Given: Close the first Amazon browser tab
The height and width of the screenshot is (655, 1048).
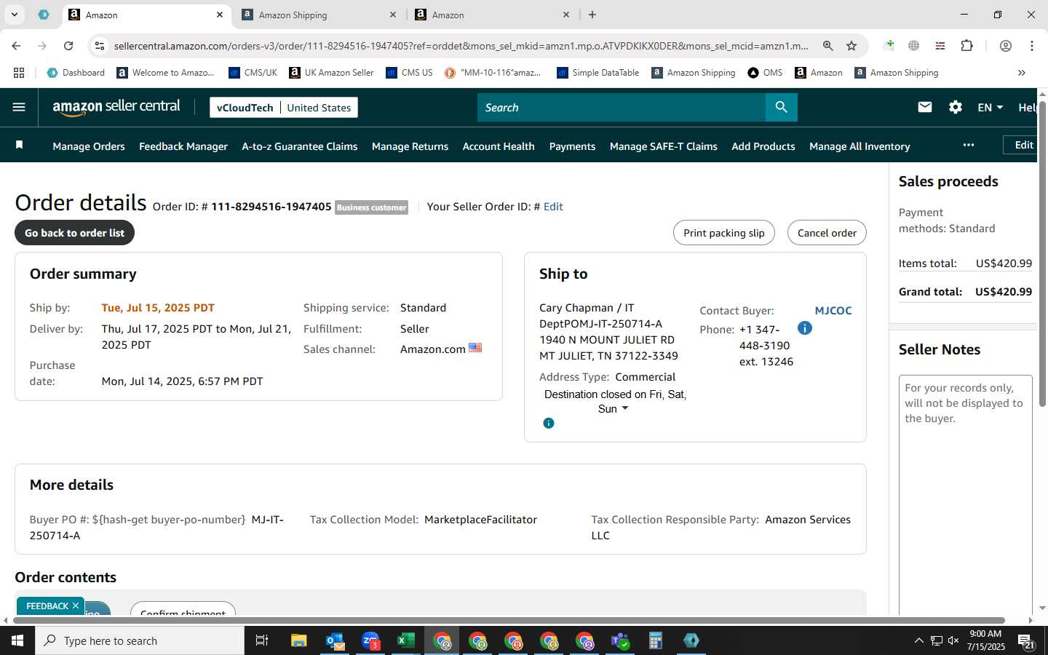Looking at the screenshot, I should click(220, 15).
